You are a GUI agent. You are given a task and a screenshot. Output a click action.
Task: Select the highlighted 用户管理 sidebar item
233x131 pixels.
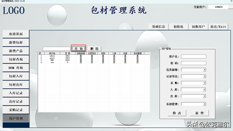(x=16, y=118)
